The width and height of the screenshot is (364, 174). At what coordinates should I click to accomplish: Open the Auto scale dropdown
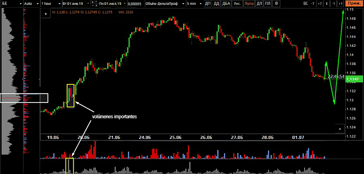31,4
